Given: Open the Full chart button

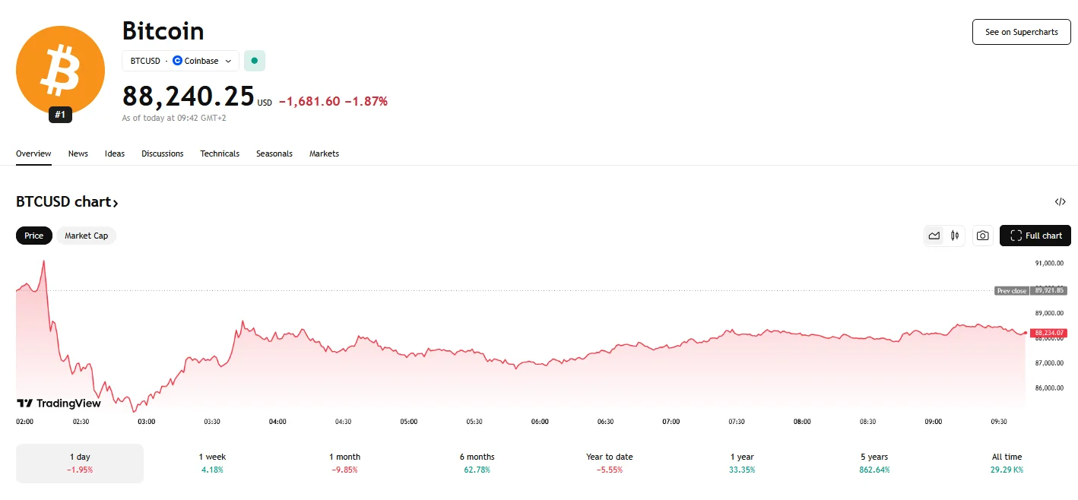Looking at the screenshot, I should [1035, 236].
